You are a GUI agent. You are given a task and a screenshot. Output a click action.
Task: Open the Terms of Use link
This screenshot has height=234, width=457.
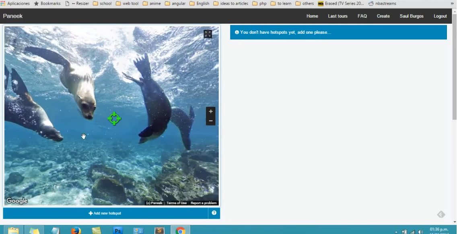click(177, 203)
